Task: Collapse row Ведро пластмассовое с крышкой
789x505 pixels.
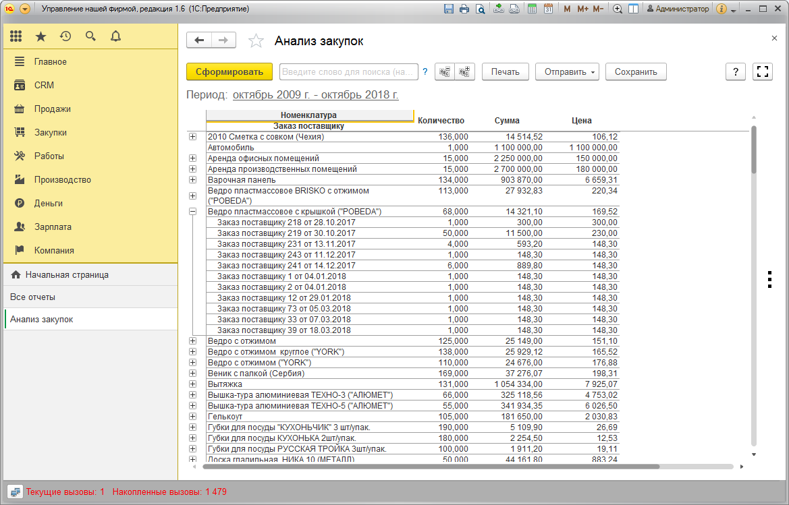Action: click(x=193, y=212)
